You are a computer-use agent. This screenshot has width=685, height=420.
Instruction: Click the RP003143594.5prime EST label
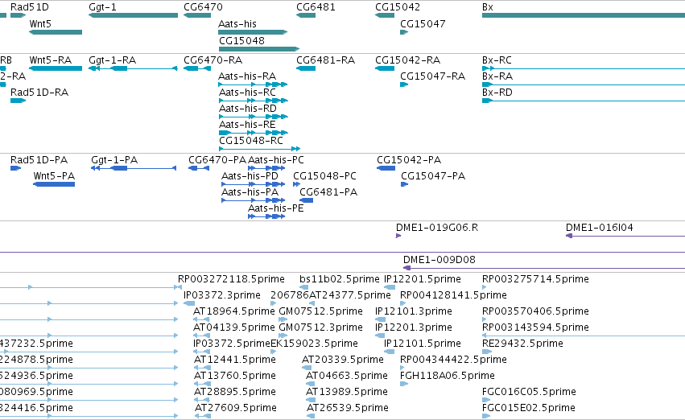point(535,327)
